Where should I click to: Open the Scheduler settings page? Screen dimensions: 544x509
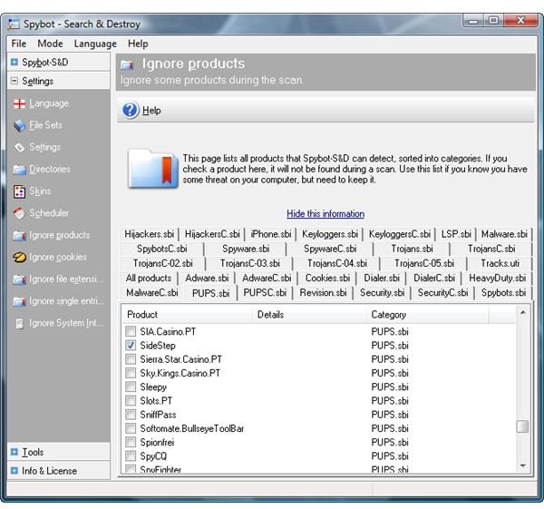tap(49, 213)
